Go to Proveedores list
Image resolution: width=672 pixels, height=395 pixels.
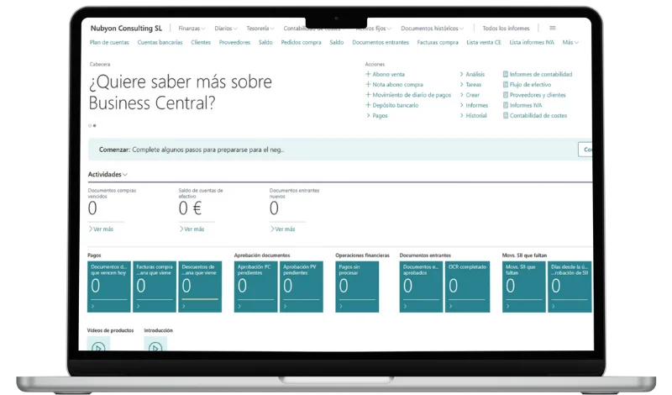coord(234,43)
